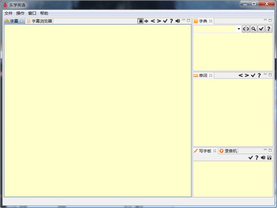The width and height of the screenshot is (277, 208).
Task: Open the 帮助 menu
Action: pyautogui.click(x=44, y=13)
